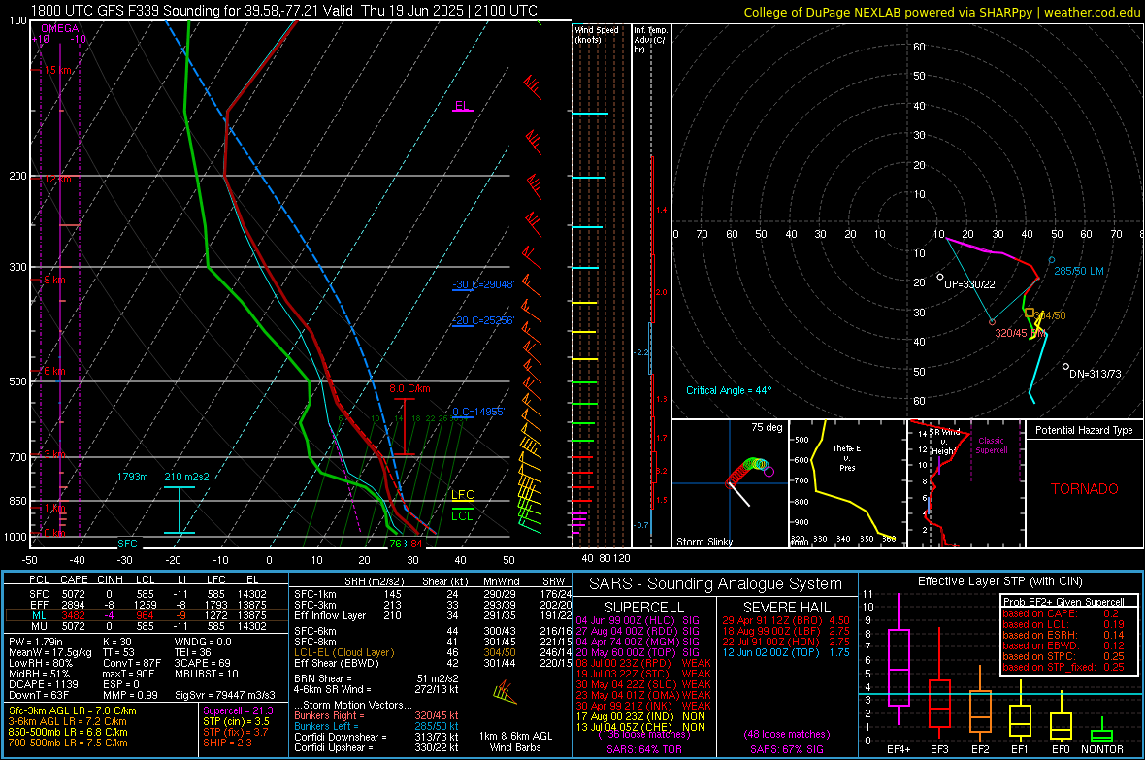
Task: Click the PW = 1.79in value
Action: 38,642
